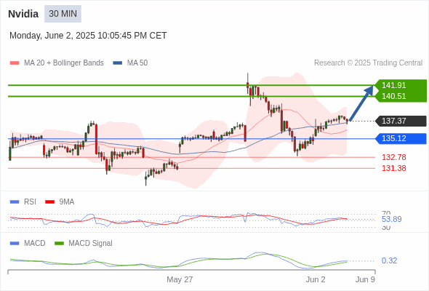Click the black 137.37 current price tag
This screenshot has width=429, height=291.
coord(401,121)
